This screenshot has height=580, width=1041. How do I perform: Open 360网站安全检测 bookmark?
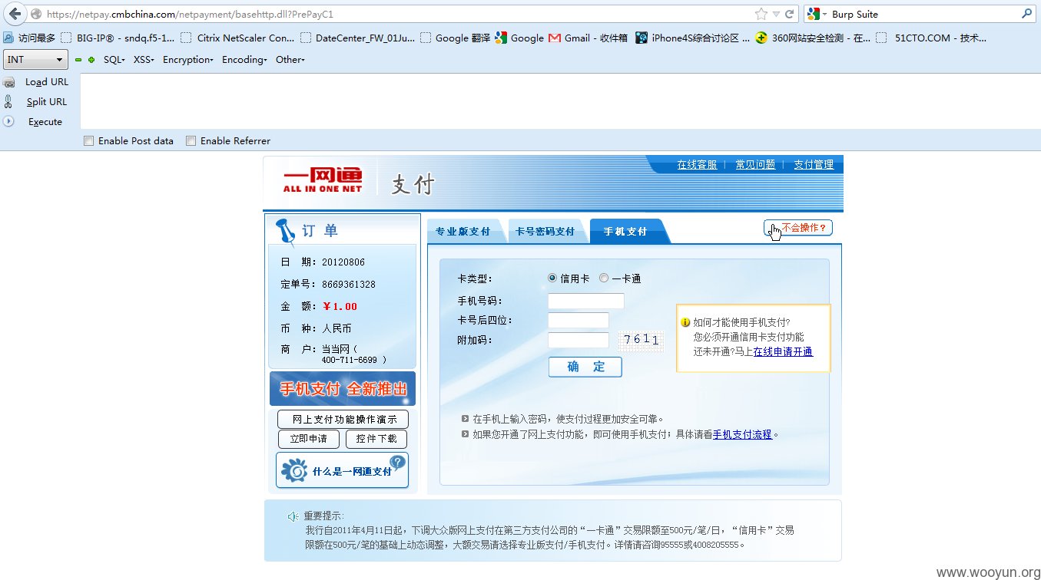pos(813,38)
